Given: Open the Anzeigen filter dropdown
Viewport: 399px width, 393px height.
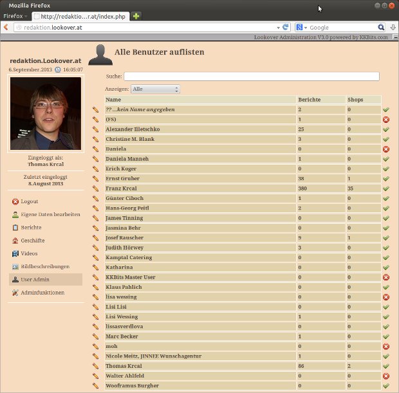Looking at the screenshot, I should click(155, 89).
